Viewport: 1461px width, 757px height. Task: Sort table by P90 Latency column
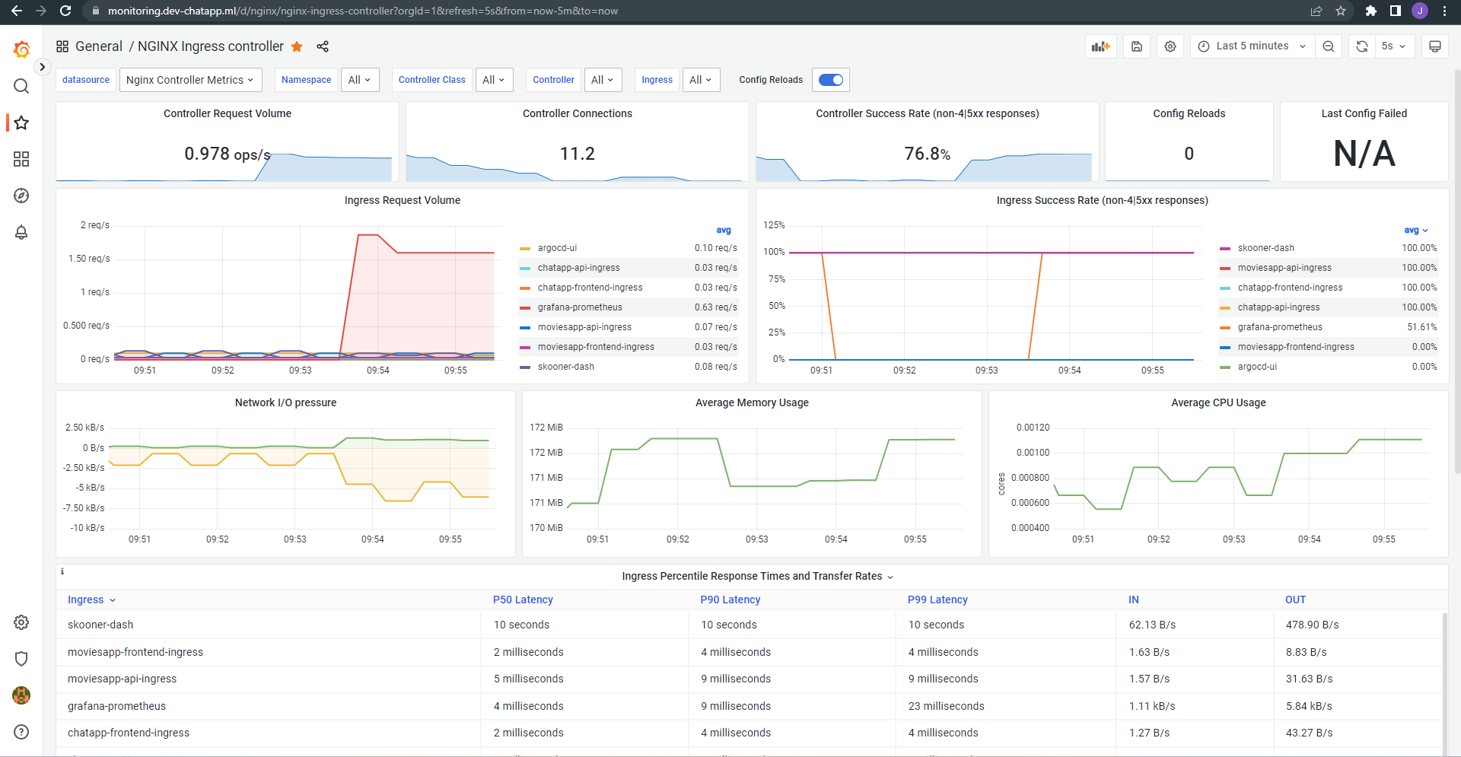pos(730,600)
